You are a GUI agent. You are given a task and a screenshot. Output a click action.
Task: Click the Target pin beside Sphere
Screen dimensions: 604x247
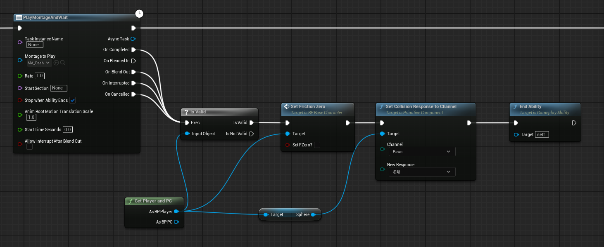tap(266, 214)
